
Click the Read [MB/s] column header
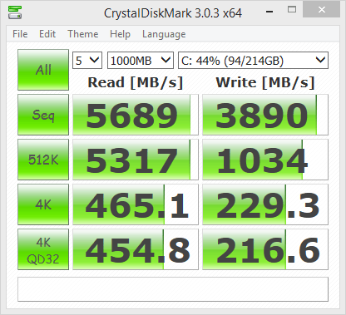click(x=136, y=82)
